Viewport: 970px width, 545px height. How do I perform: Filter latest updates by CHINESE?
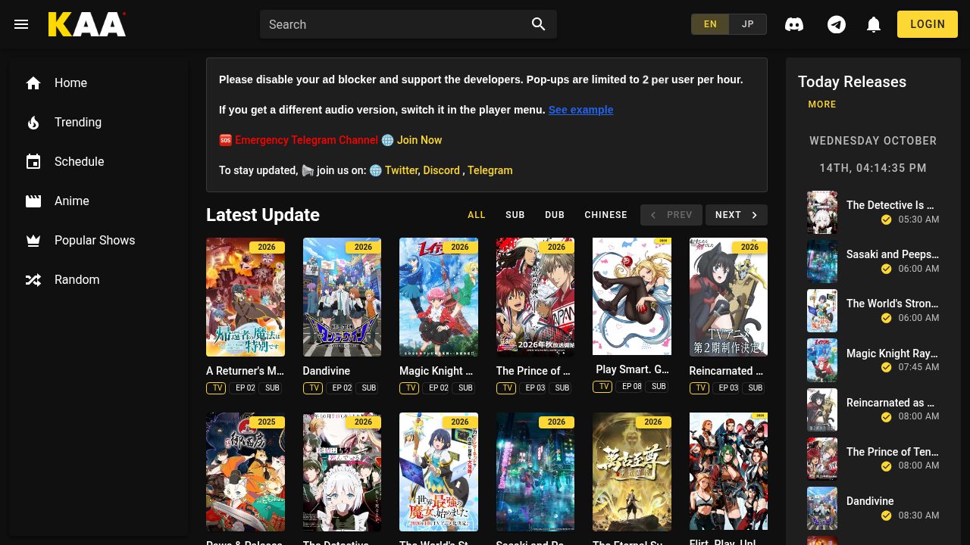click(605, 215)
